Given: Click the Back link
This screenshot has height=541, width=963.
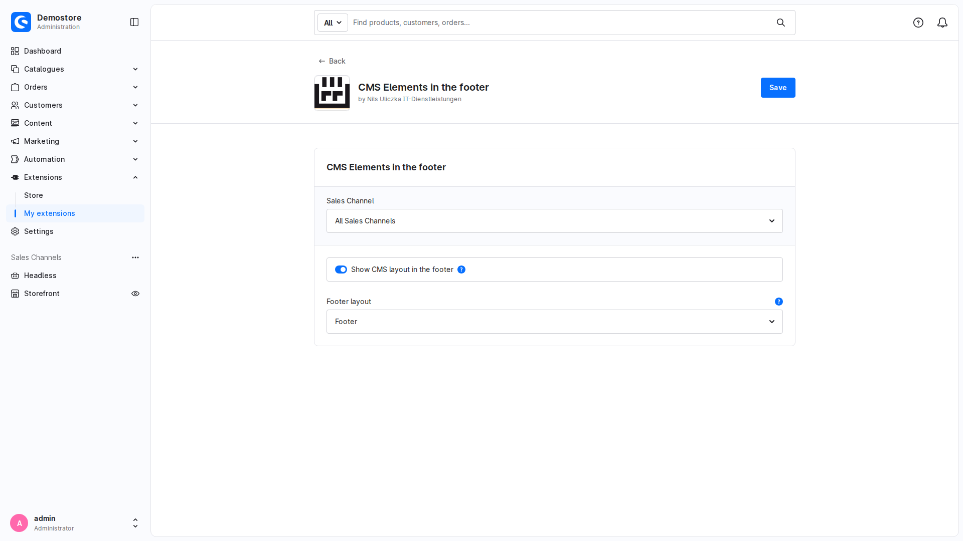Looking at the screenshot, I should [x=332, y=61].
